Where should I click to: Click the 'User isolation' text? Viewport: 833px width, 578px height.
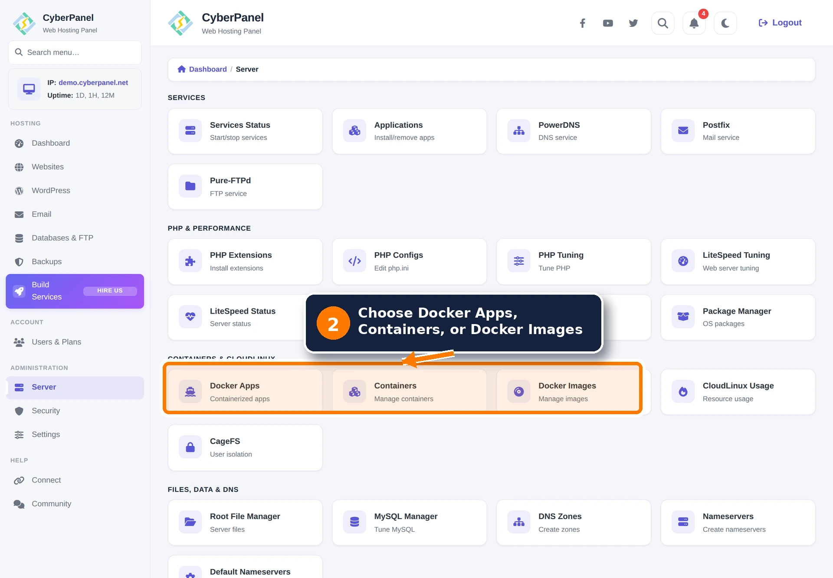tap(231, 455)
